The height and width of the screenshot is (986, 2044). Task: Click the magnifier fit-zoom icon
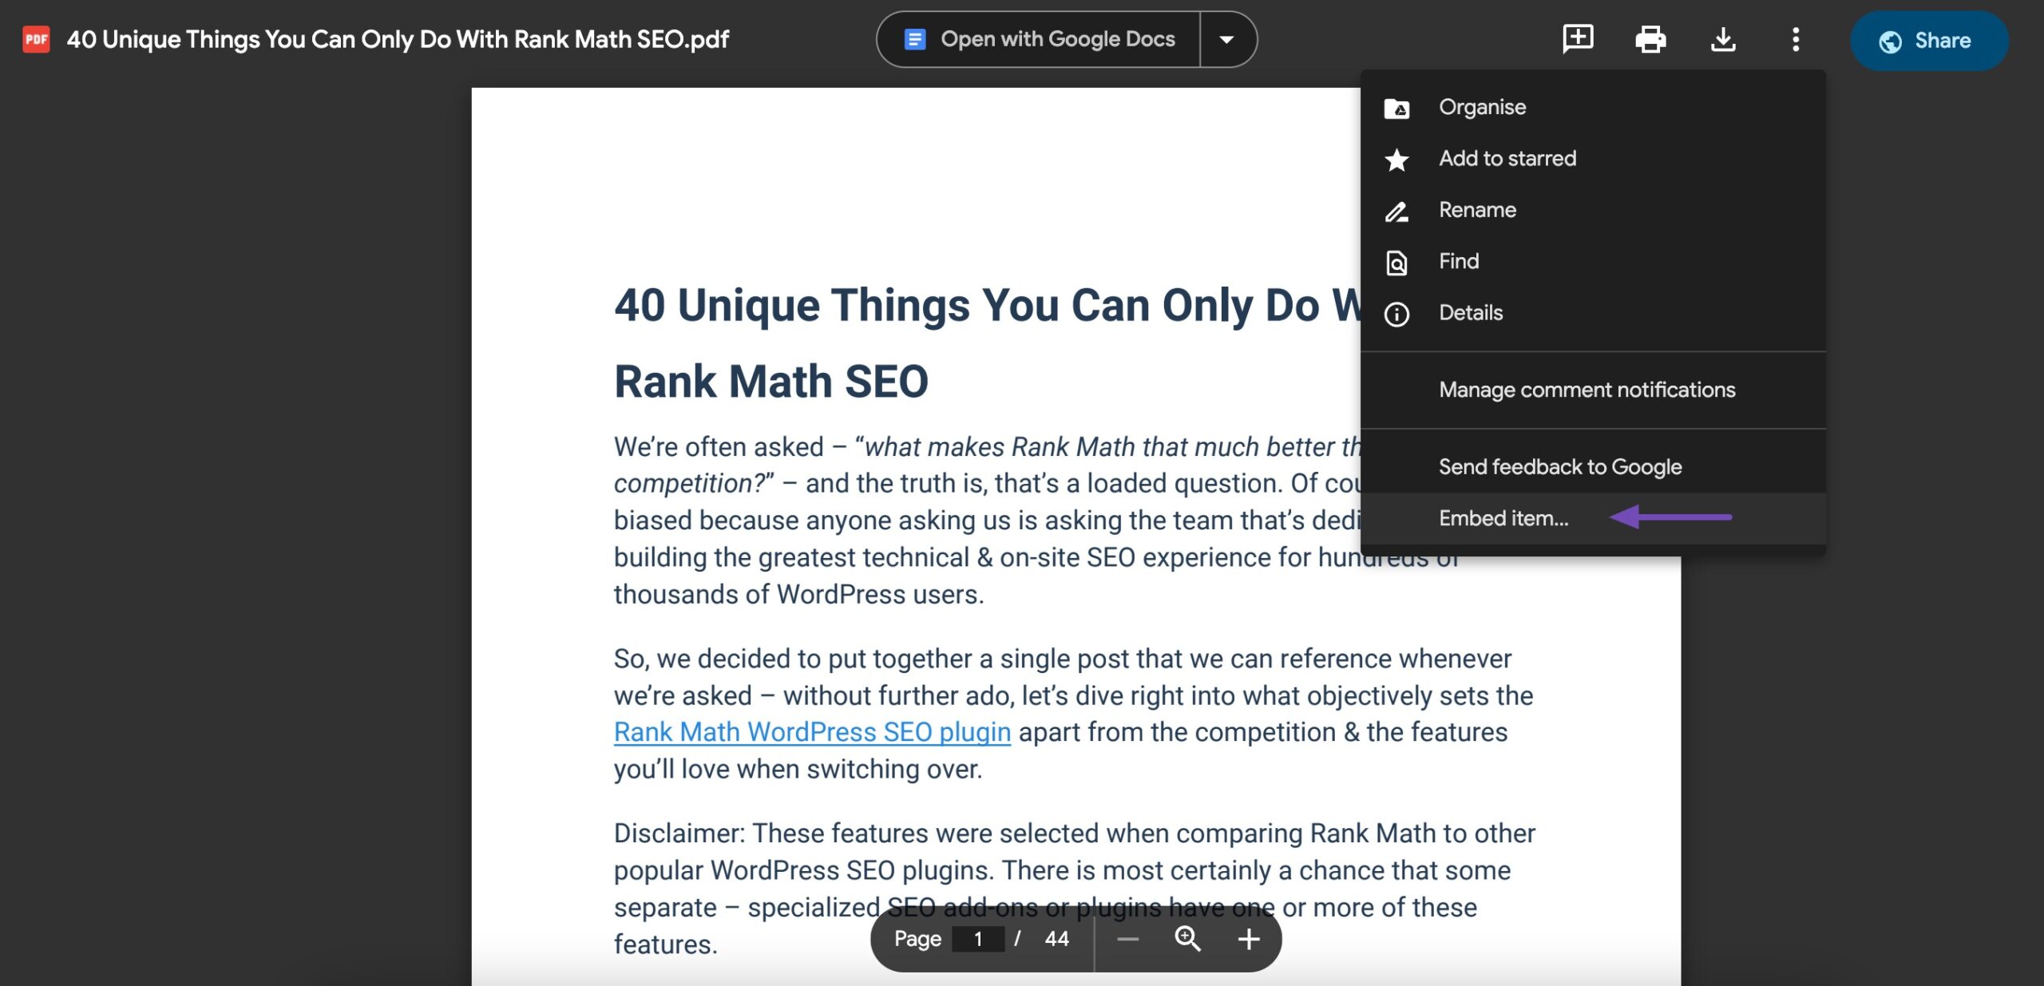point(1187,939)
